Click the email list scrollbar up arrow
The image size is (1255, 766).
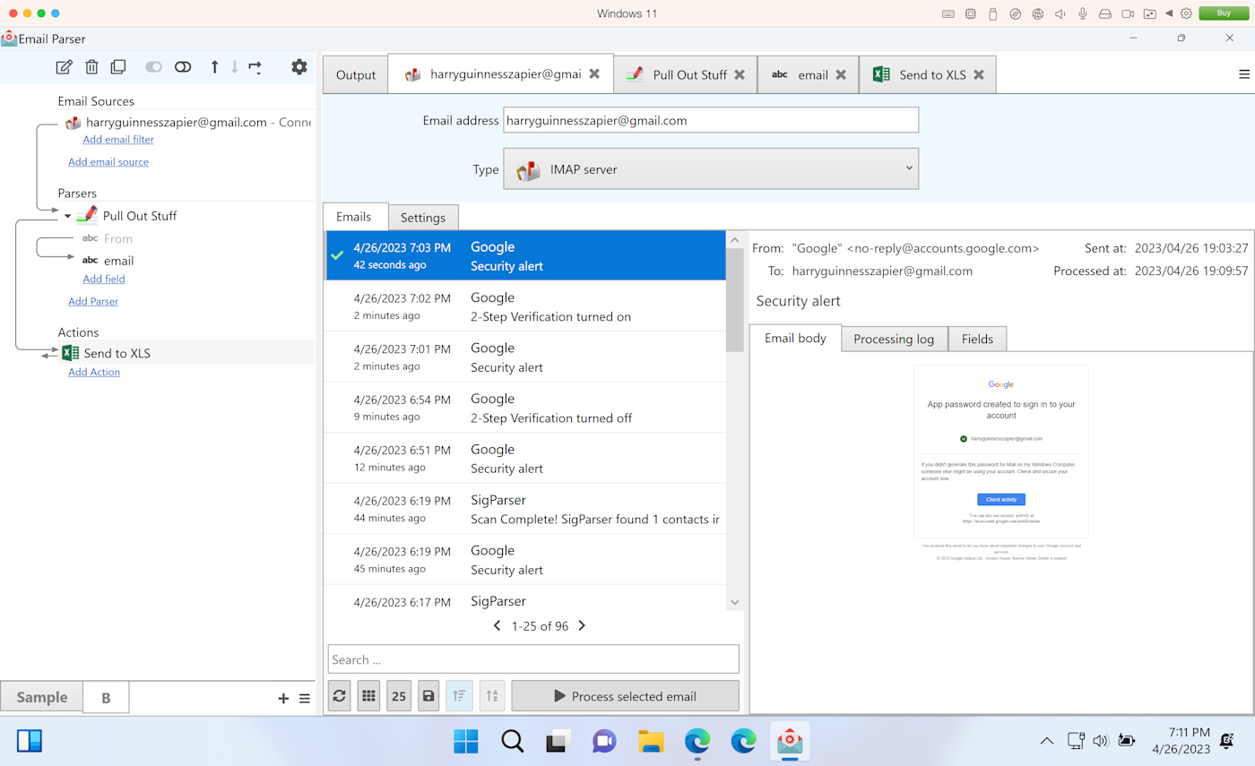click(735, 240)
